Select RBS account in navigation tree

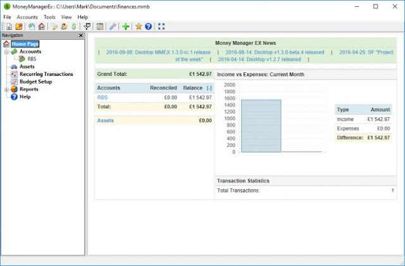coord(32,59)
